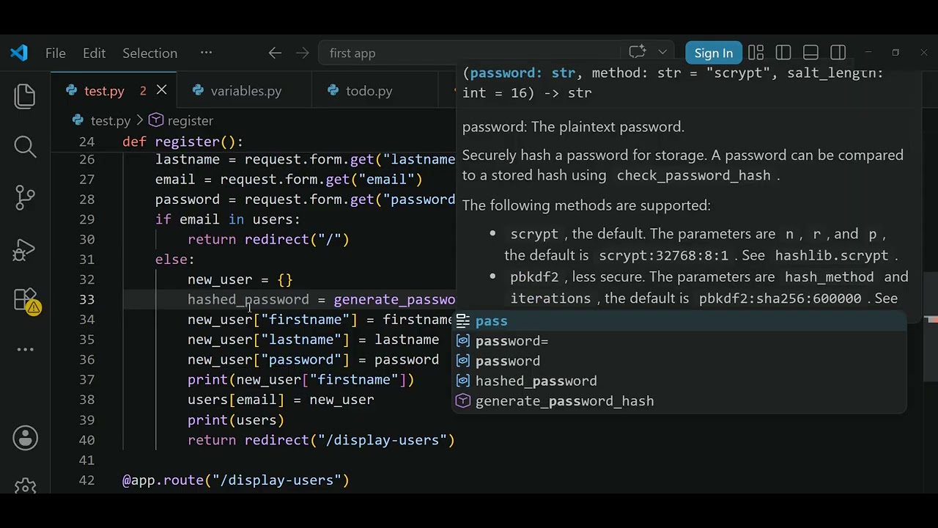The height and width of the screenshot is (528, 938).
Task: Go back with the left arrow
Action: 275,53
